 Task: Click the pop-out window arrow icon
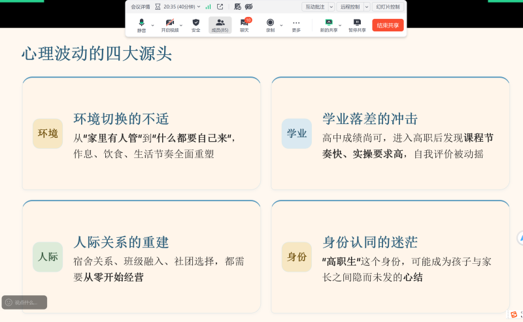pos(220,7)
